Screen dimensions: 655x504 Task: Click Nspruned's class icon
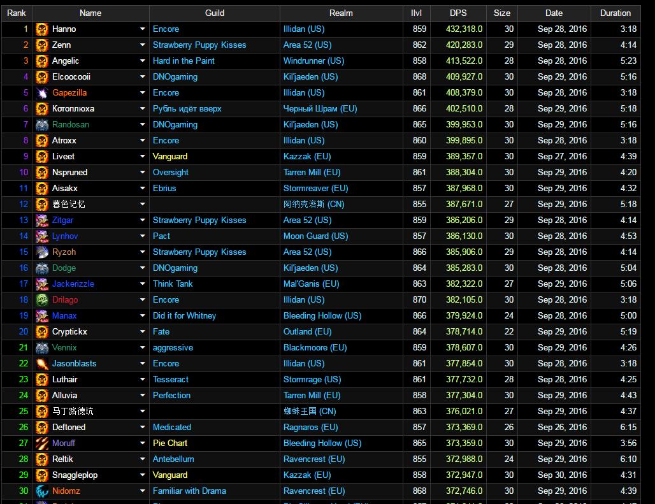tap(42, 173)
